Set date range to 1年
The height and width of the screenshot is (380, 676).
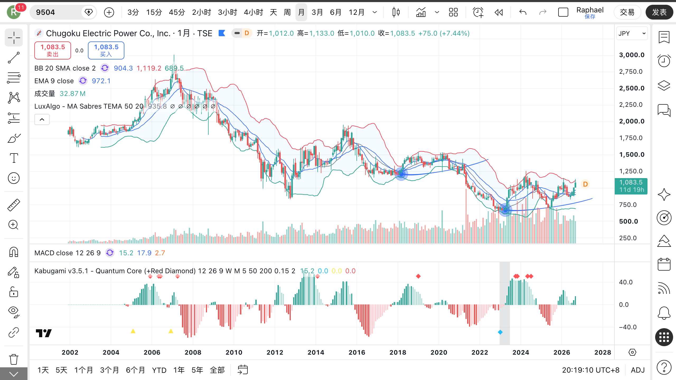[x=179, y=370]
